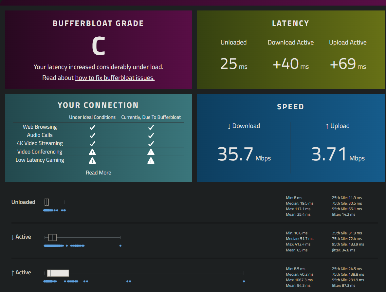Viewport: 386px width, 292px height.
Task: Click the Video Conferencing bufferbloat warning icon
Action: (x=151, y=152)
